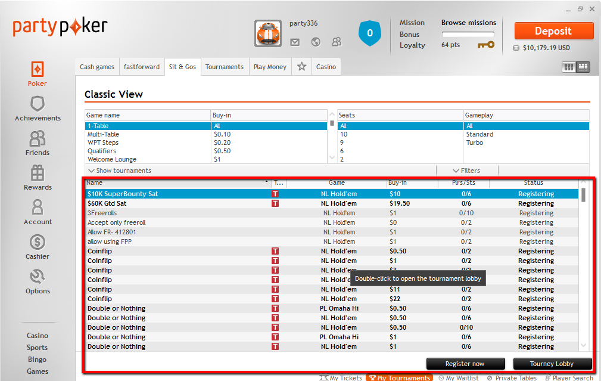
Task: Open the favorites star tab
Action: [x=301, y=67]
